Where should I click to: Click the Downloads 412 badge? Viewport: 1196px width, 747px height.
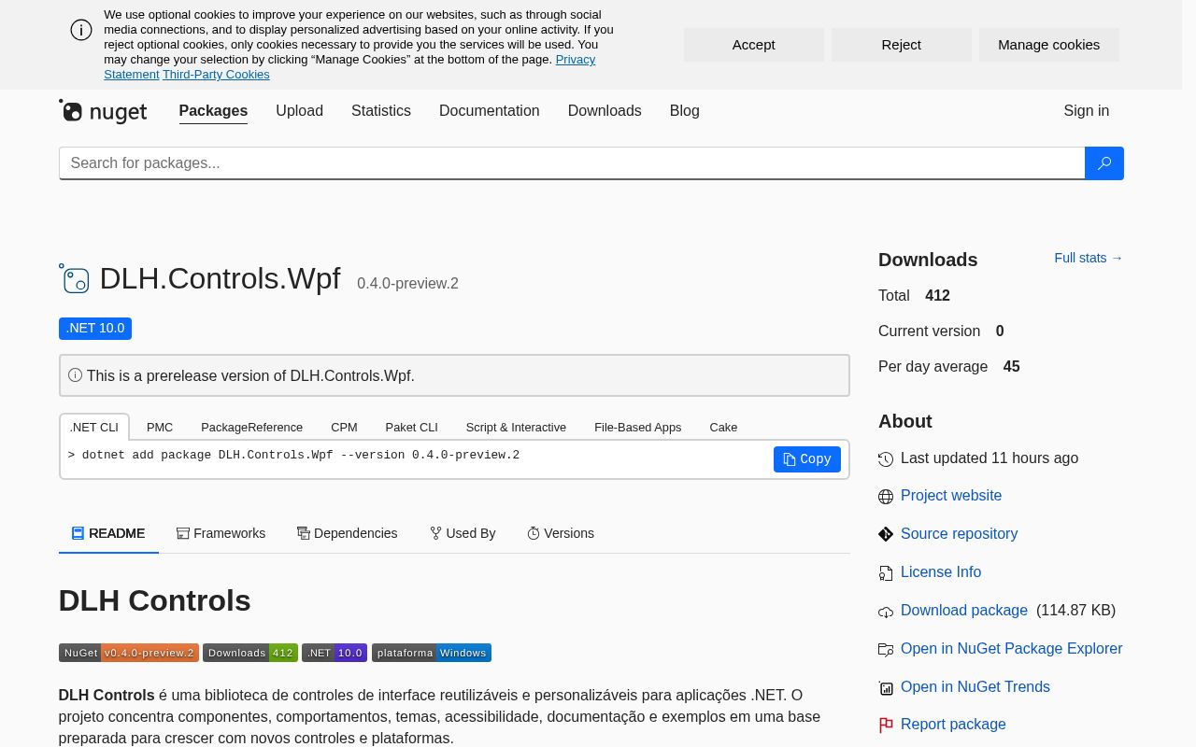250,653
